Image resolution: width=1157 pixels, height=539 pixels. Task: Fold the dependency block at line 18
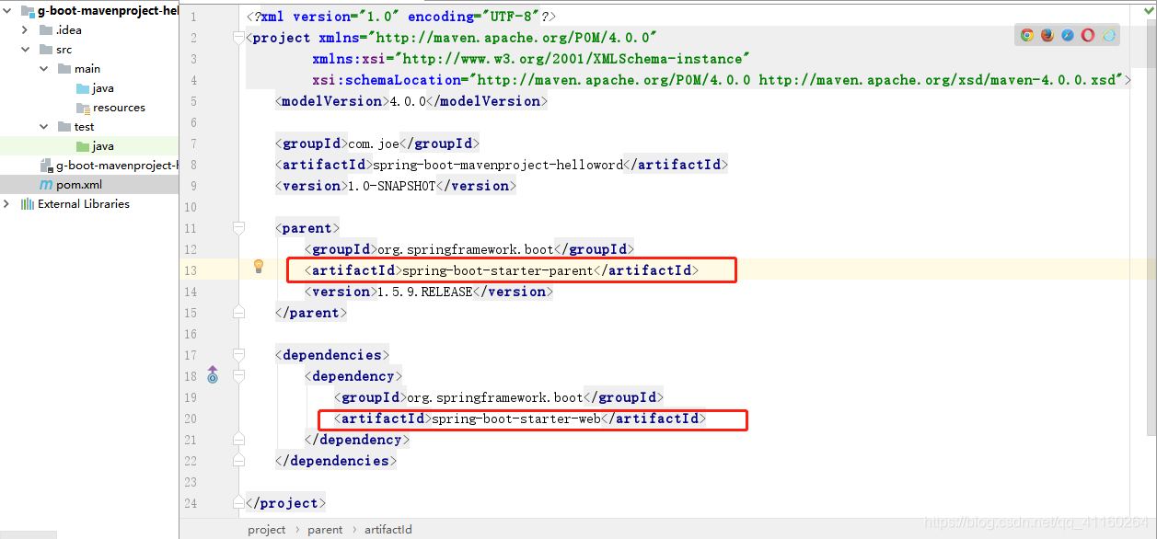click(238, 376)
